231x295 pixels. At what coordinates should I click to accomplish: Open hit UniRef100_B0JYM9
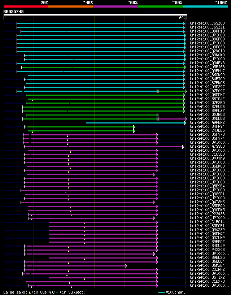coord(207,159)
